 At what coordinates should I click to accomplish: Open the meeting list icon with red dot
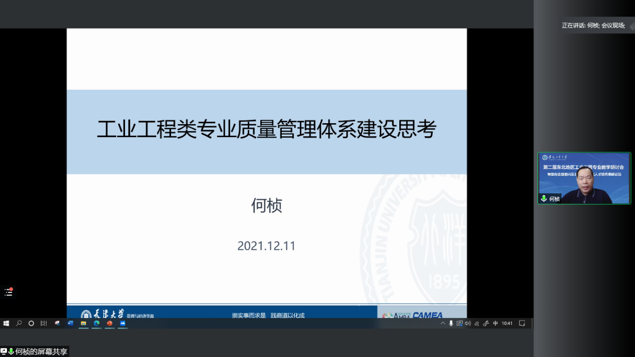click(x=9, y=292)
